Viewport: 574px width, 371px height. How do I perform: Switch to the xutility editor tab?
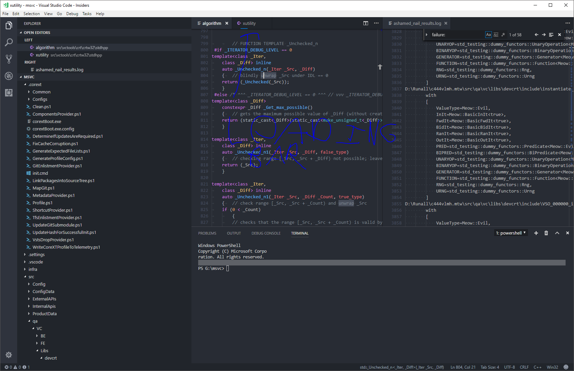[249, 23]
